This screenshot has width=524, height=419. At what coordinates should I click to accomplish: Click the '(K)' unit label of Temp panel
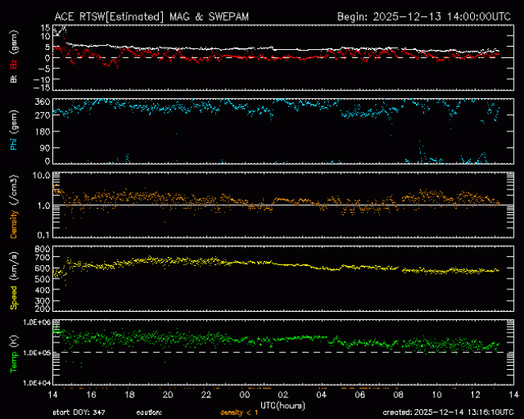pyautogui.click(x=14, y=341)
